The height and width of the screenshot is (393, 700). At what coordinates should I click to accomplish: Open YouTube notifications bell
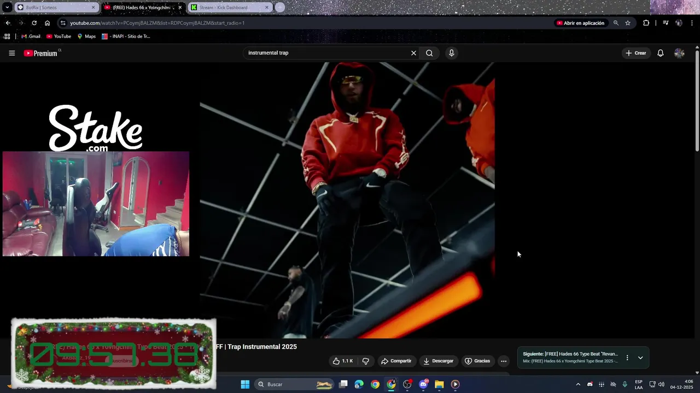660,53
